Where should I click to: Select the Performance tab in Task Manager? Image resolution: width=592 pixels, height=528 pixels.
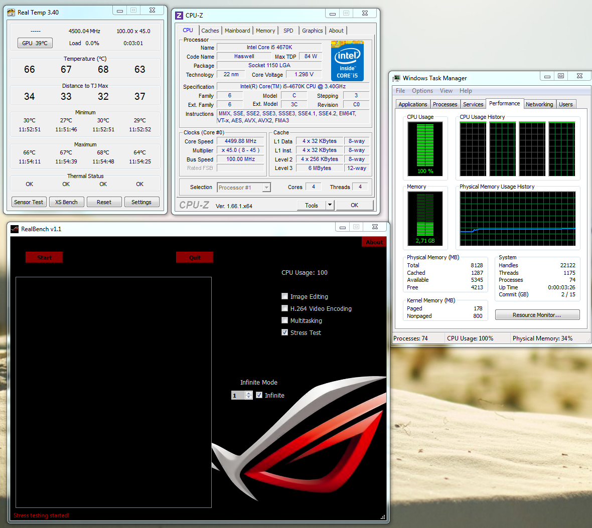pos(504,103)
